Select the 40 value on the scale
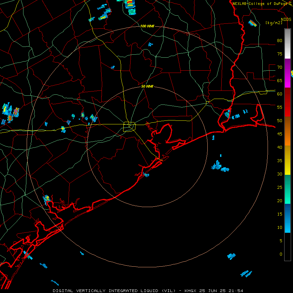Image resolution: width=293 pixels, height=293 pixels. click(280, 147)
